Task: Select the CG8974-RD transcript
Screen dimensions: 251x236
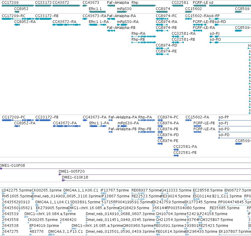Action: click(x=162, y=48)
